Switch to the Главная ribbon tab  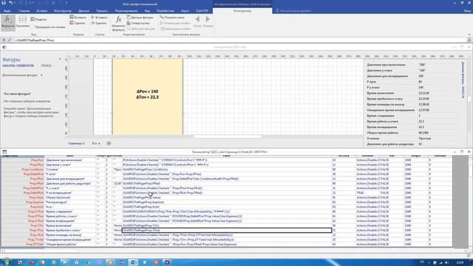click(24, 10)
